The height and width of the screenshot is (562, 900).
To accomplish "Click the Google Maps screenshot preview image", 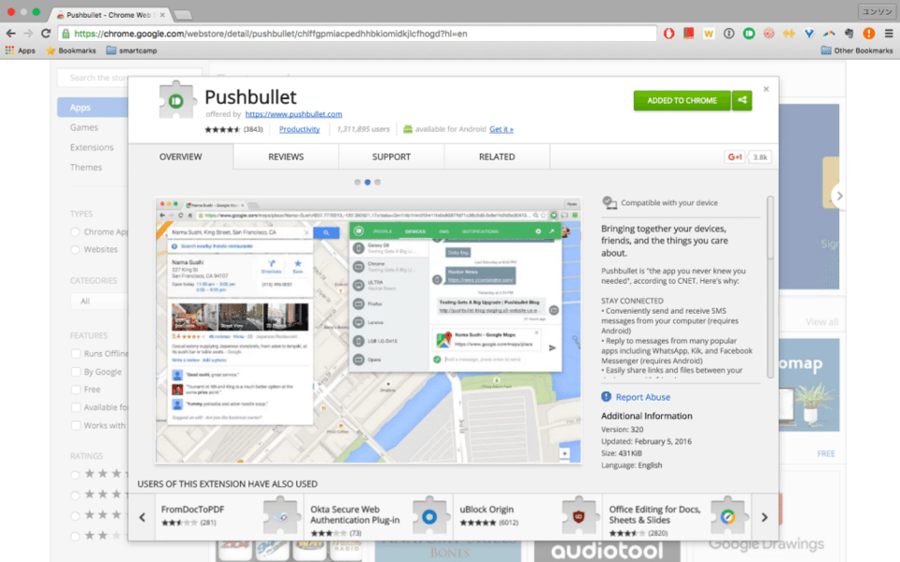I will 367,331.
